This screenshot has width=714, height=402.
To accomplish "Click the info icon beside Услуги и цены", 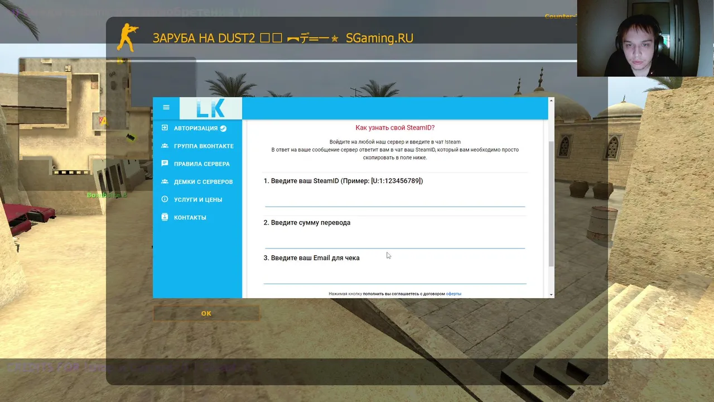I will pyautogui.click(x=165, y=199).
